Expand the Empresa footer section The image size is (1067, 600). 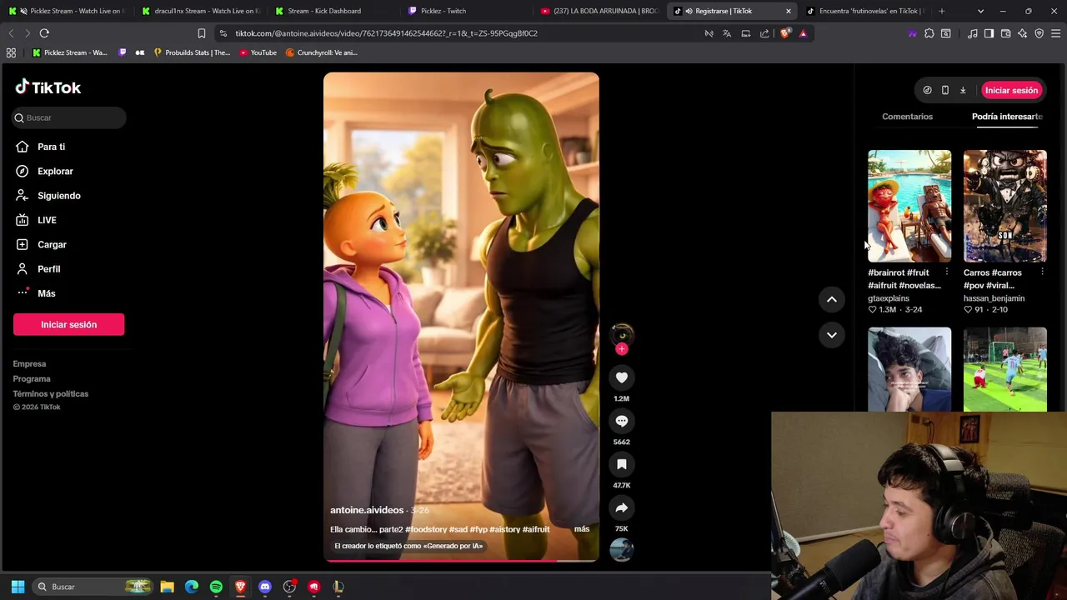click(29, 364)
